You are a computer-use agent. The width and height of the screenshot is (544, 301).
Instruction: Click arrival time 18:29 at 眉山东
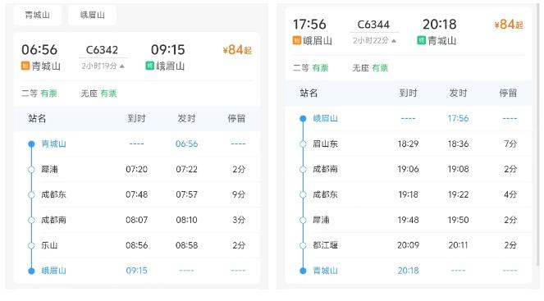pyautogui.click(x=408, y=144)
